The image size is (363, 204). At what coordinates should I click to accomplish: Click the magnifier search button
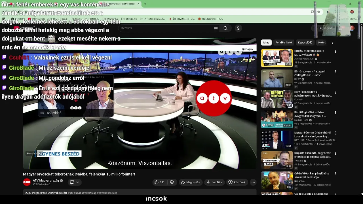click(225, 28)
